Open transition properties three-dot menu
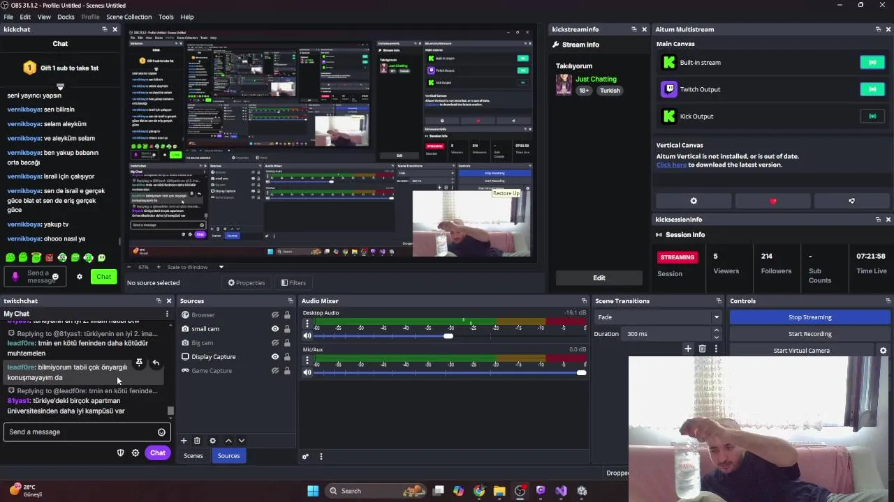 click(716, 349)
